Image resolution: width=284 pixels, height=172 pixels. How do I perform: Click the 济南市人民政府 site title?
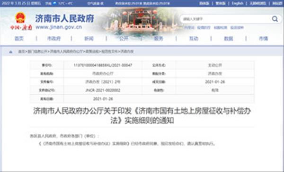[65, 18]
